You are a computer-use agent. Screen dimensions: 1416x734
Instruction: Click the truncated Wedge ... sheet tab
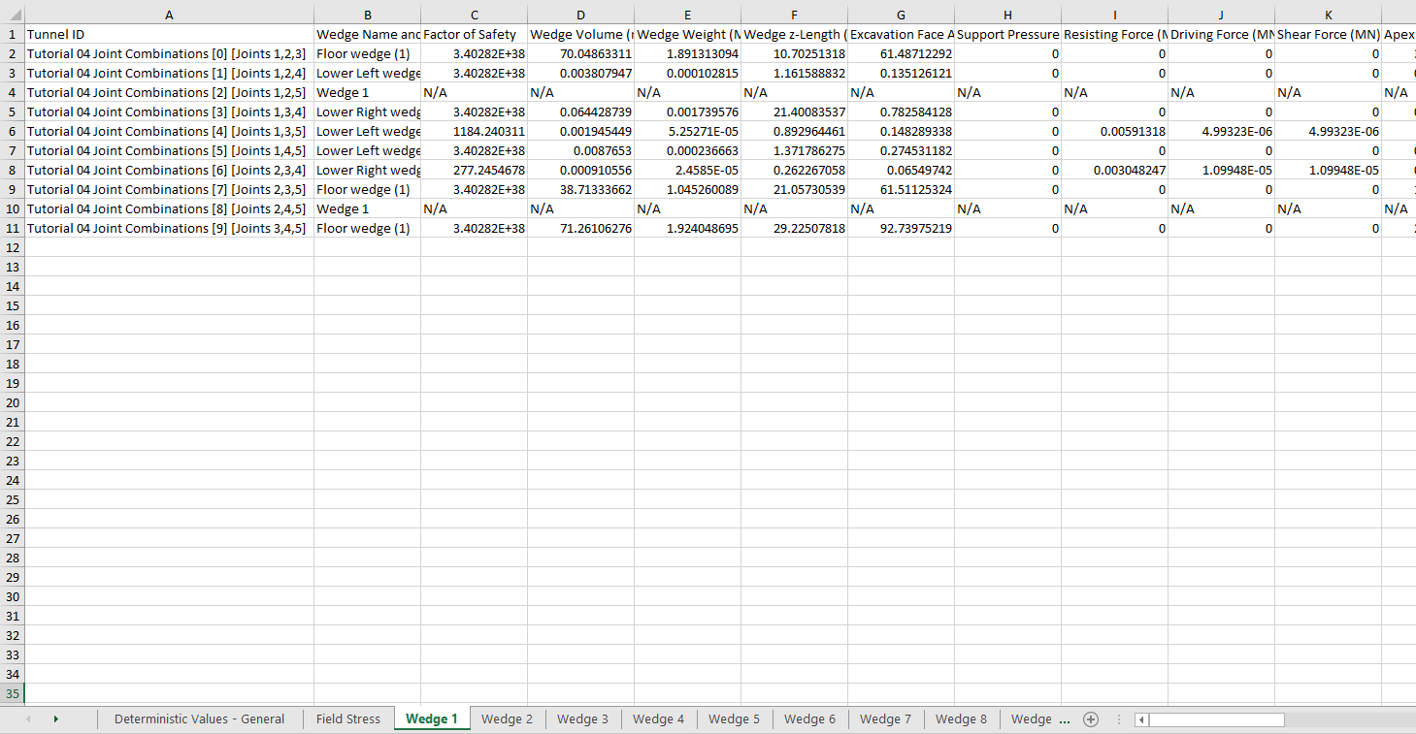1038,719
